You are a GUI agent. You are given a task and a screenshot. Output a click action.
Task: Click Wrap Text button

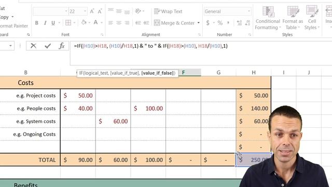168,11
